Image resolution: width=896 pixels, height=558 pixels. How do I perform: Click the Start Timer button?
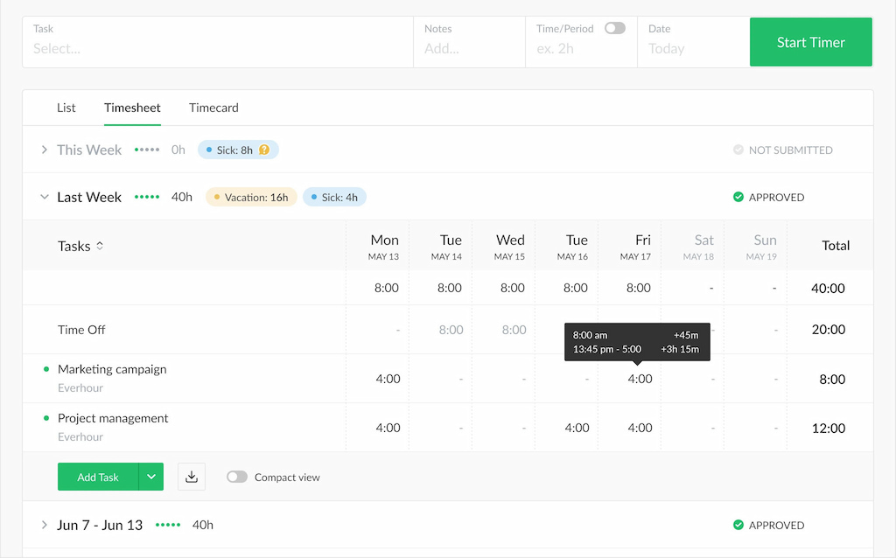(810, 41)
